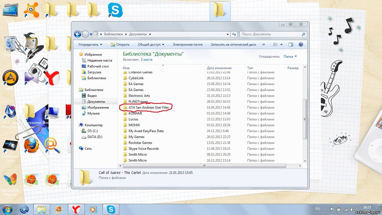This screenshot has height=215, width=382.
Task: Click 'Электронная почта' toolbar item
Action: click(x=187, y=45)
